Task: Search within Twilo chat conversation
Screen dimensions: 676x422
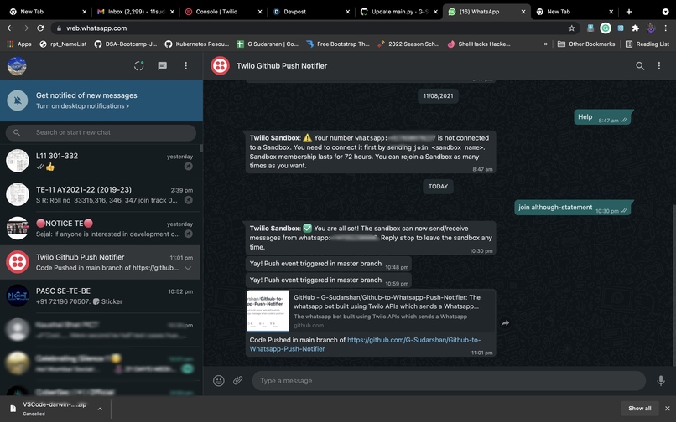Action: 640,66
